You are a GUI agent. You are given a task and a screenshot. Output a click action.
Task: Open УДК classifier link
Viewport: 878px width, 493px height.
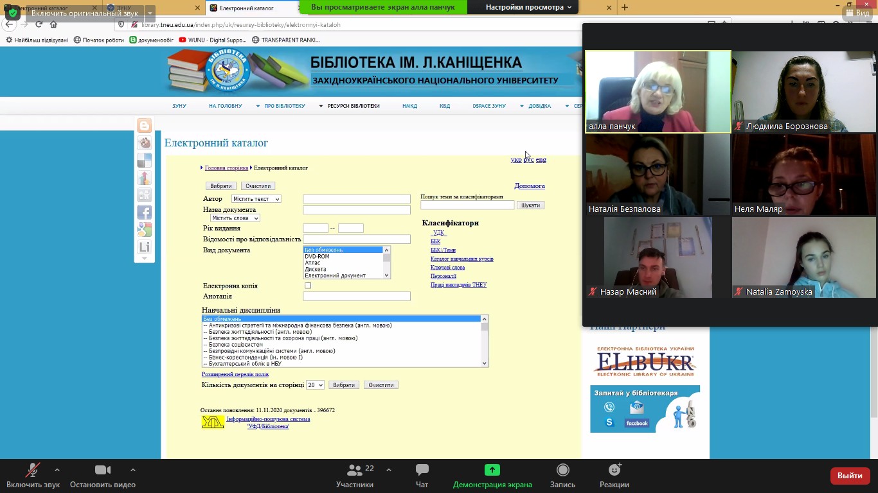pyautogui.click(x=439, y=233)
